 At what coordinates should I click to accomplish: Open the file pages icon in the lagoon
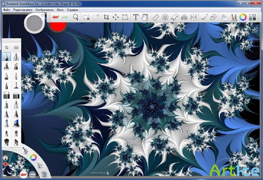tap(44, 174)
